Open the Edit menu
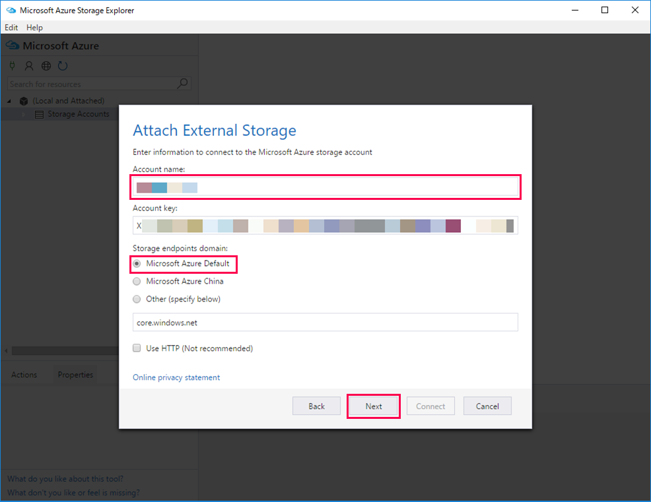The image size is (651, 502). pos(11,28)
